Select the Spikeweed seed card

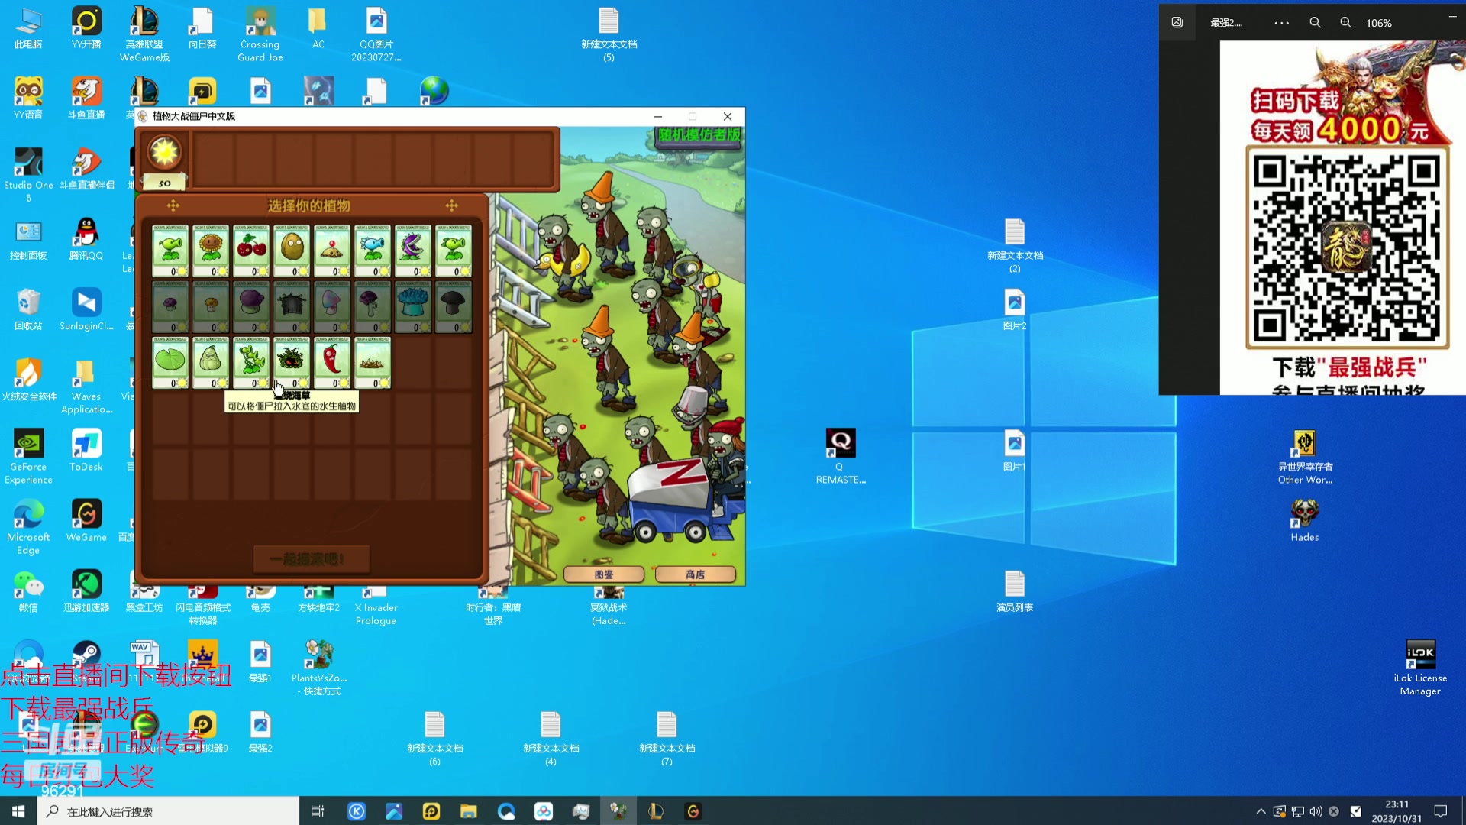click(373, 362)
